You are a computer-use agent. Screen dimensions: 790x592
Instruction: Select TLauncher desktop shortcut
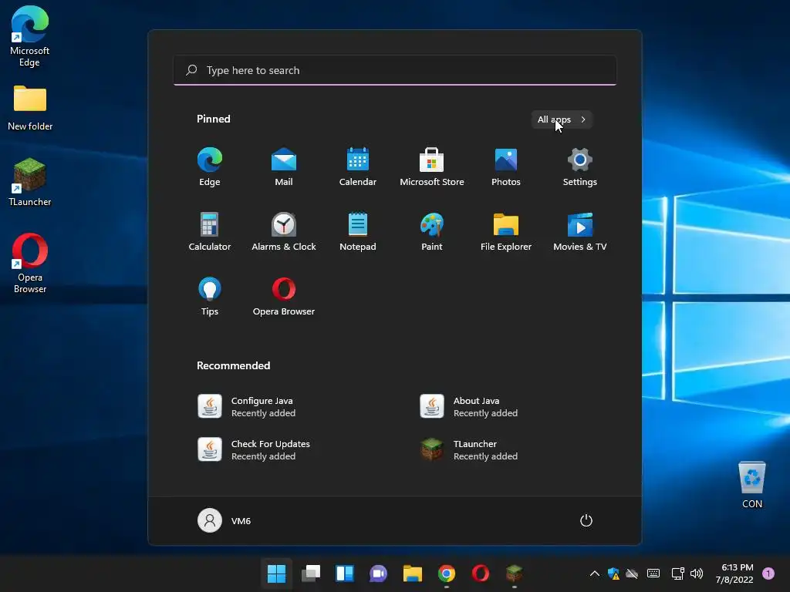click(x=30, y=182)
